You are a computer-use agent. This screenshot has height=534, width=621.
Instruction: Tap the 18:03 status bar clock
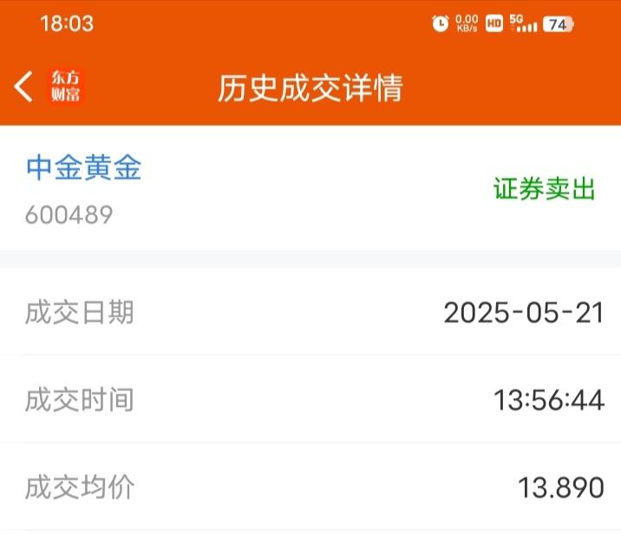[67, 23]
